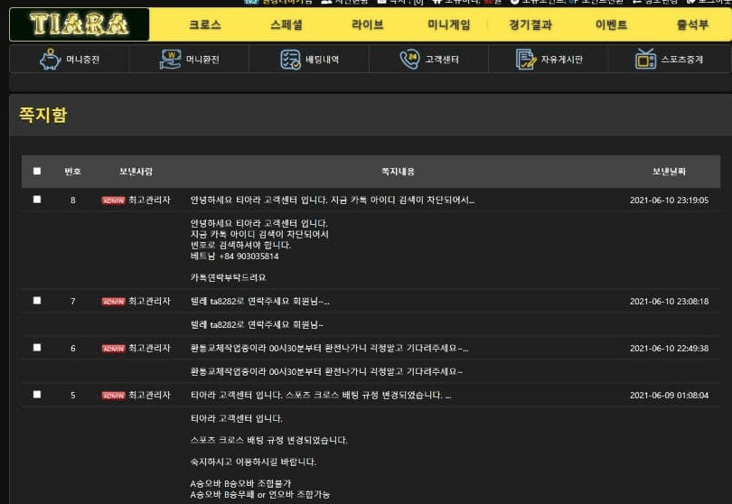The width and height of the screenshot is (732, 504).
Task: Click the 보낸날짜 column header
Action: (669, 172)
